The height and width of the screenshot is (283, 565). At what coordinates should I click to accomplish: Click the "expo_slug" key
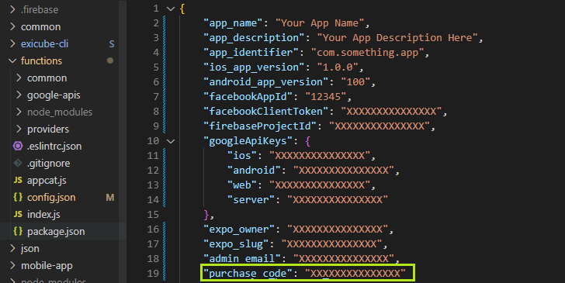coord(237,244)
